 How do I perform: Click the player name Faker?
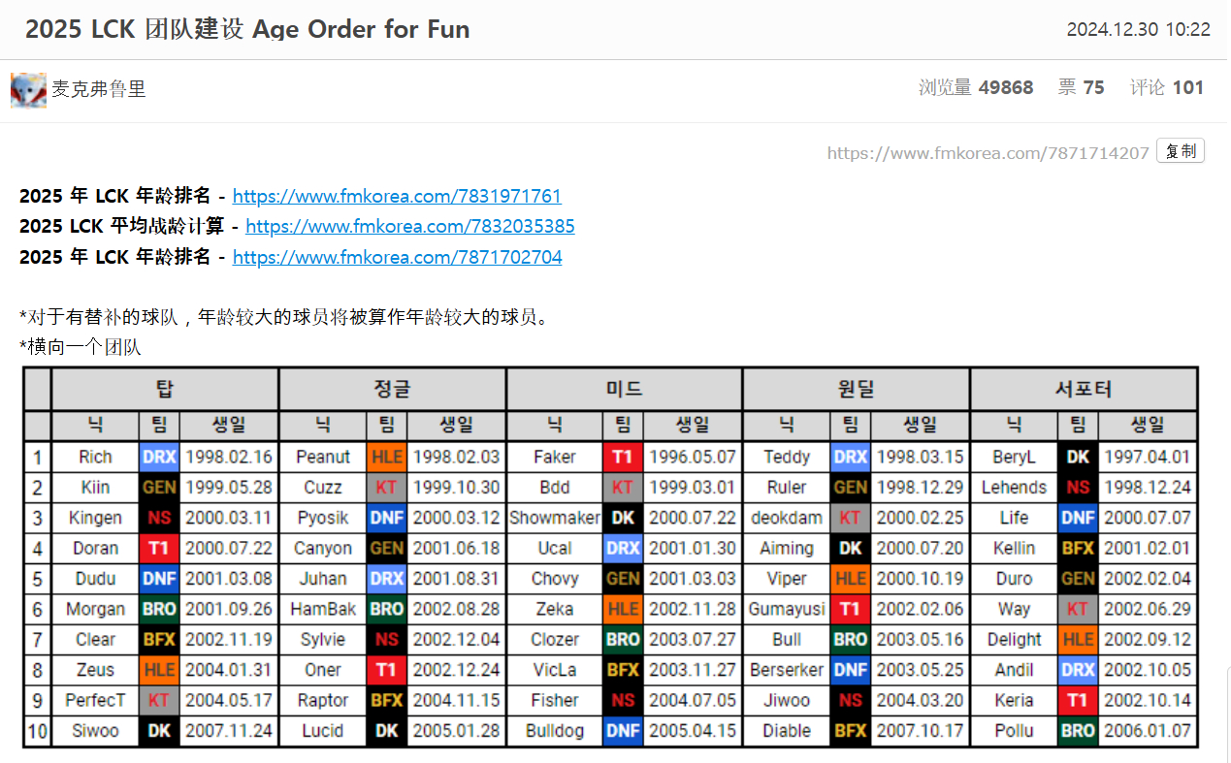pos(555,457)
